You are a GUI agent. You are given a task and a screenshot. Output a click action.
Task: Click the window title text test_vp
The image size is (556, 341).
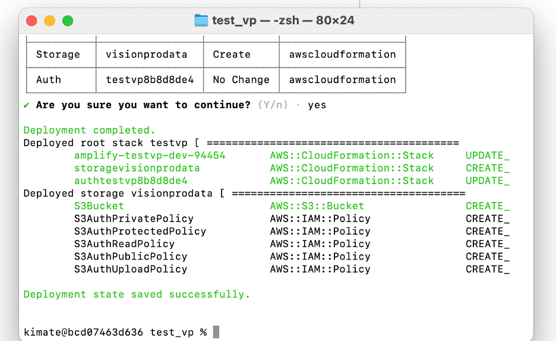point(234,21)
